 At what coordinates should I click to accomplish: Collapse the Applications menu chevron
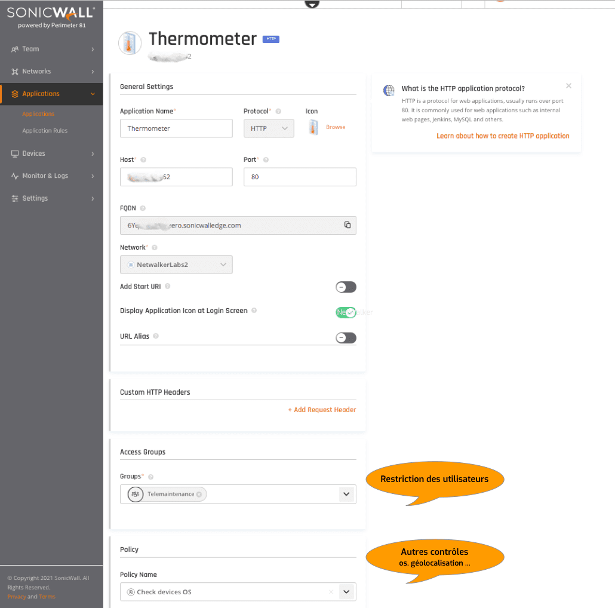tap(93, 94)
